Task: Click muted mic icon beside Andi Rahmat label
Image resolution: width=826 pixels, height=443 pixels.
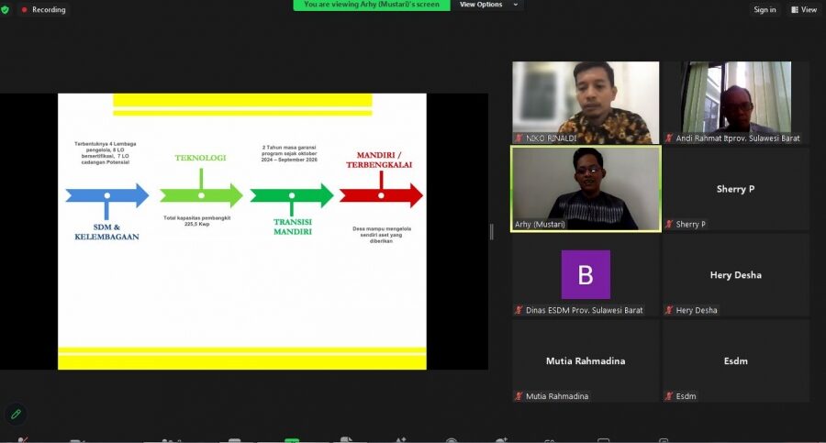Action: [x=668, y=138]
